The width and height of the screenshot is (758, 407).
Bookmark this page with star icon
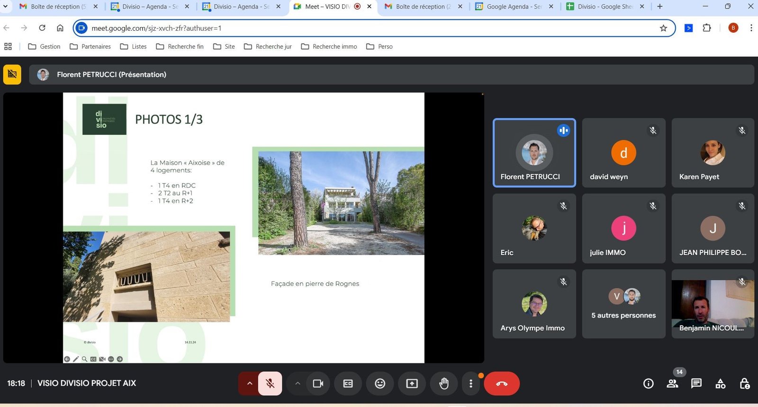click(663, 28)
